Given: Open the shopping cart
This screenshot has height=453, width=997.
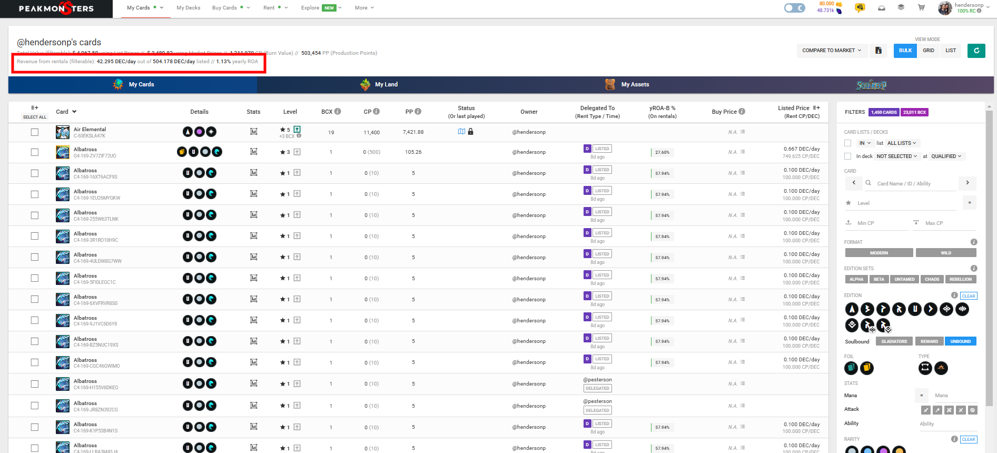Looking at the screenshot, I should point(921,7).
